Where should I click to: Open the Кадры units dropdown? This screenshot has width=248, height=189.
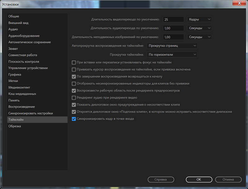[199, 19]
